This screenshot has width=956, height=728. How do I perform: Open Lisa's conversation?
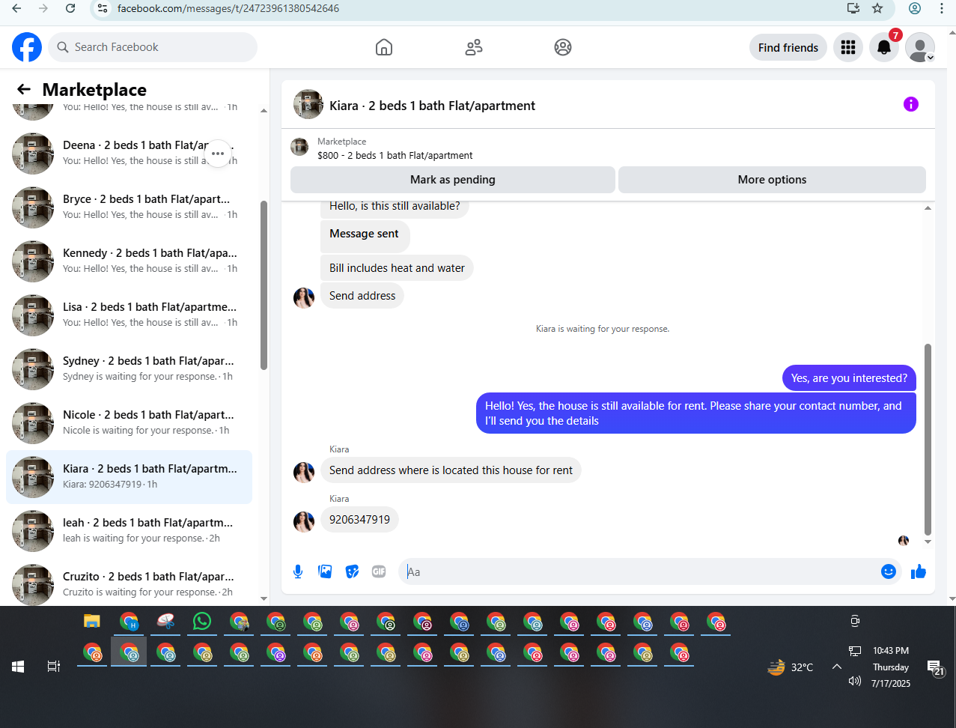tap(129, 315)
